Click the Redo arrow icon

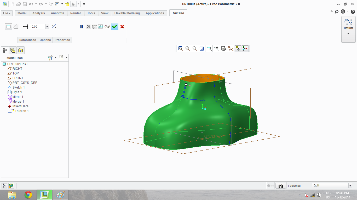[41, 4]
